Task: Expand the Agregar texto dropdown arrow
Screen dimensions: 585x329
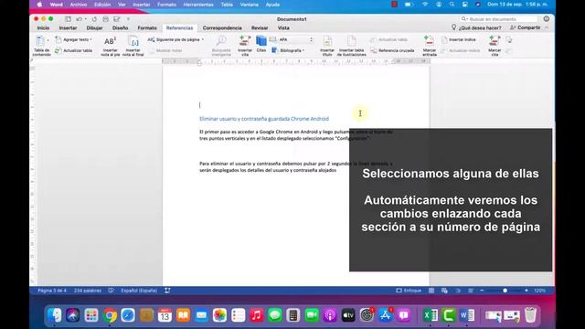Action: (x=90, y=39)
